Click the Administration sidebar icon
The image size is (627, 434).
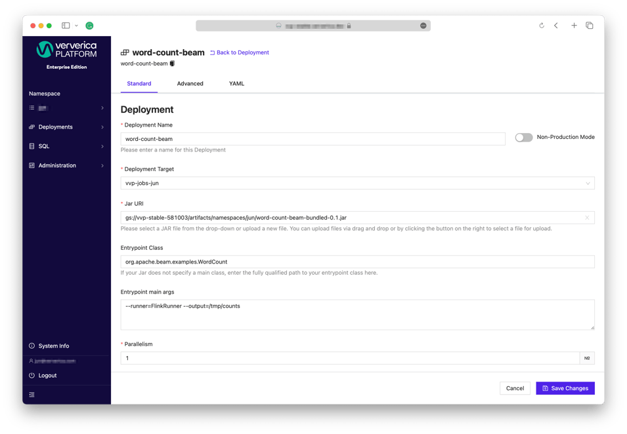(32, 165)
